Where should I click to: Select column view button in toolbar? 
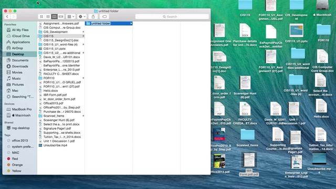pos(55,16)
